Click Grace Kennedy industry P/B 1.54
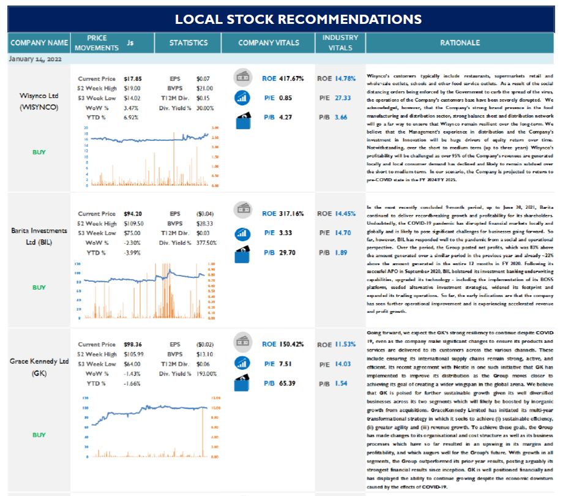 [341, 383]
